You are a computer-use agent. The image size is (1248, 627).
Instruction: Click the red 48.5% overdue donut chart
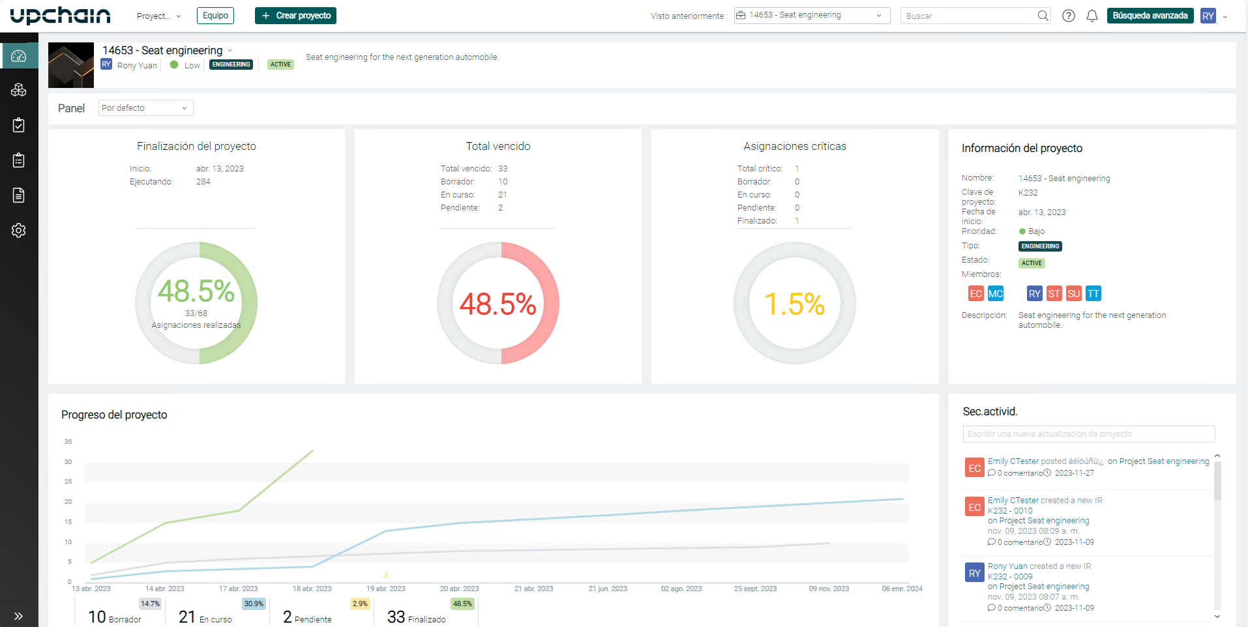click(498, 303)
